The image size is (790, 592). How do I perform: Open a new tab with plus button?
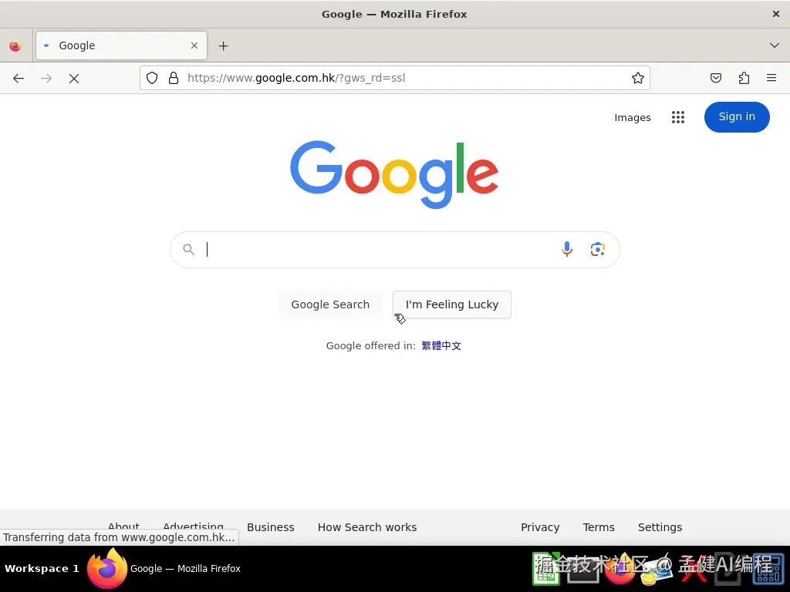coord(223,45)
